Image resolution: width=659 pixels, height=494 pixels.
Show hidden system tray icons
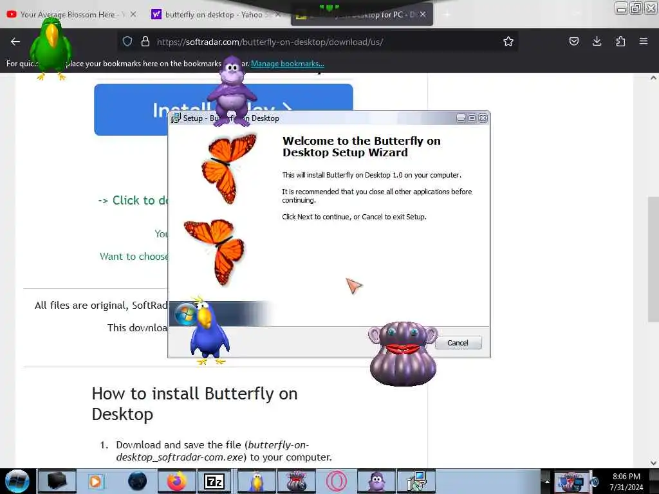coord(547,481)
